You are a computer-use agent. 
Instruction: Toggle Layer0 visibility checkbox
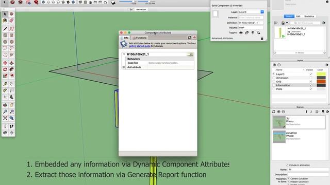pos(311,74)
